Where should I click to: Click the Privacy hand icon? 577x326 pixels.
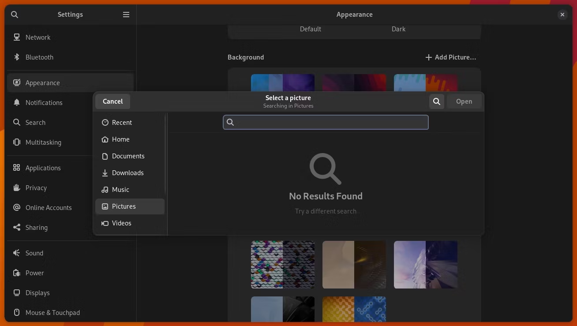click(17, 188)
